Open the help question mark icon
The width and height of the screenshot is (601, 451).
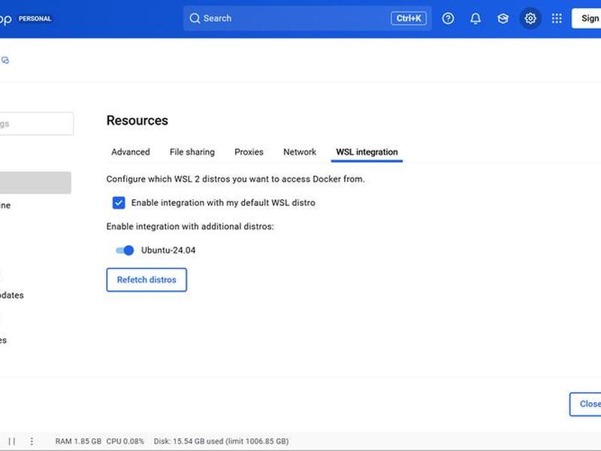448,18
